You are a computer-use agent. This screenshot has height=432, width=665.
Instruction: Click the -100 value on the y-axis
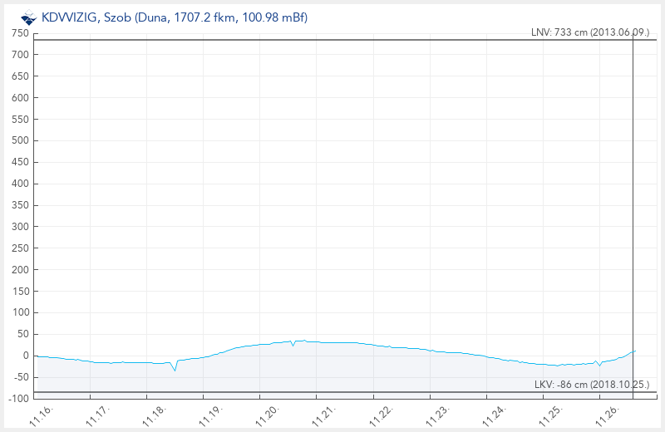tap(18, 399)
